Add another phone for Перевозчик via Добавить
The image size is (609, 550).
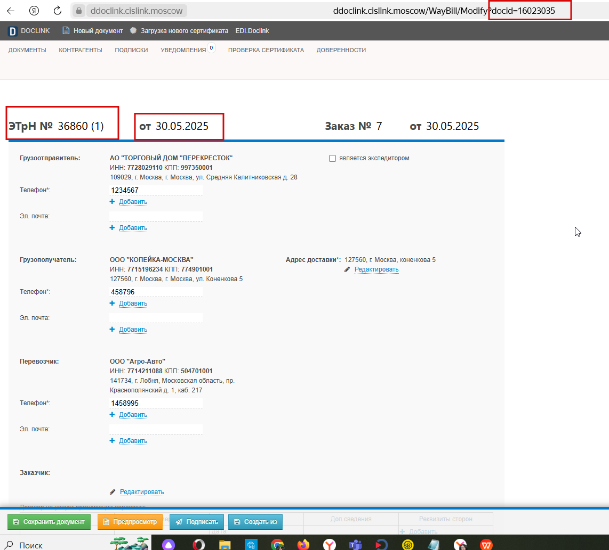pos(133,415)
